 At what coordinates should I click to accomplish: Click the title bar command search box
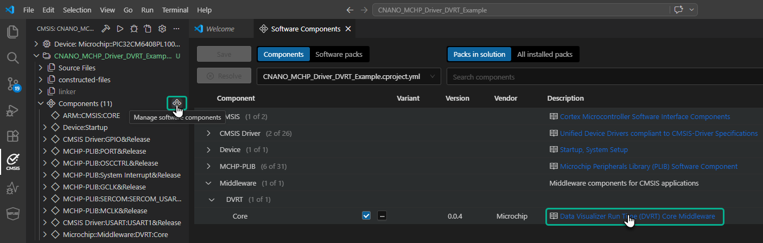(520, 10)
